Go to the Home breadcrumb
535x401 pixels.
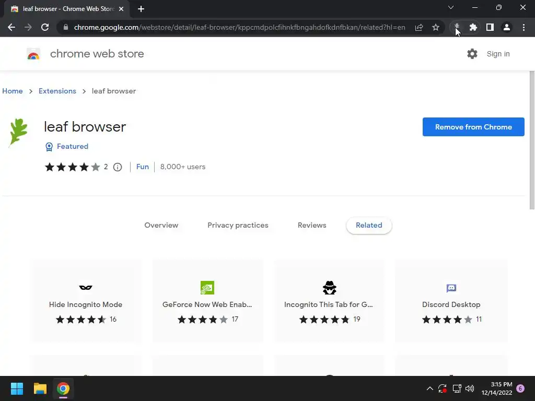[x=13, y=91]
